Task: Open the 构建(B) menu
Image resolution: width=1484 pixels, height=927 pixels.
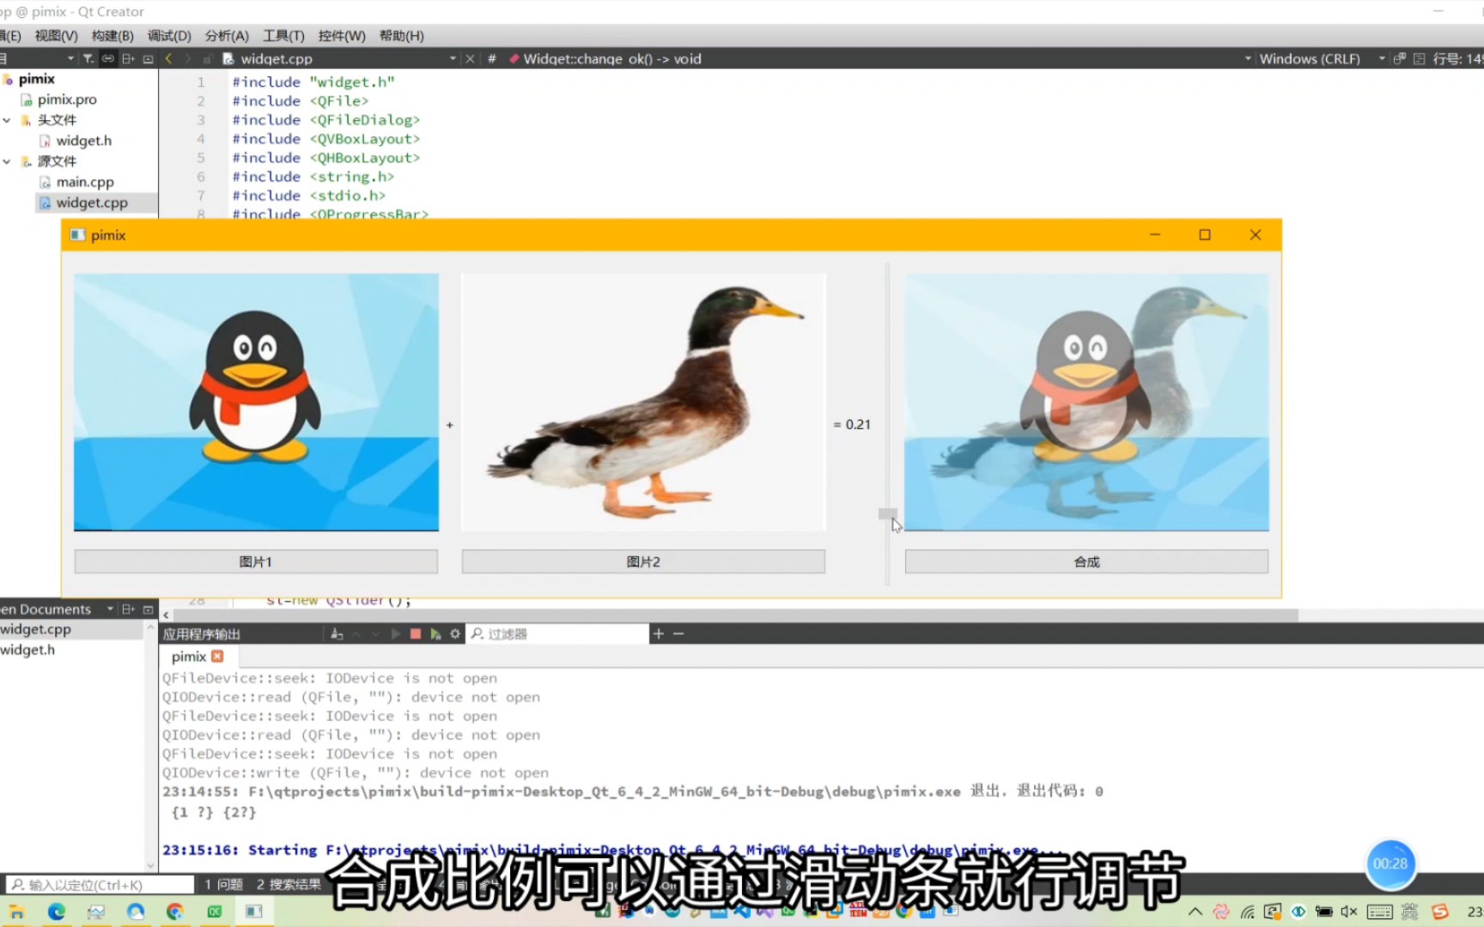Action: pyautogui.click(x=113, y=35)
